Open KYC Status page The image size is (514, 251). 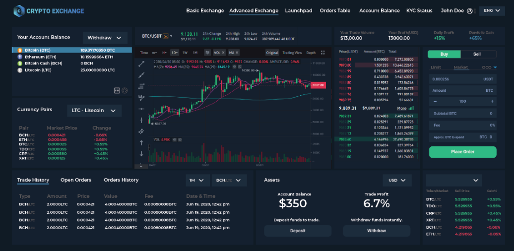pyautogui.click(x=419, y=10)
